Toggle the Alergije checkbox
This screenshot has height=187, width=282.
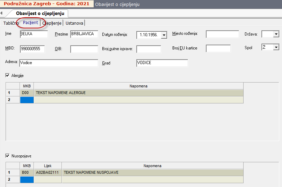pos(8,75)
